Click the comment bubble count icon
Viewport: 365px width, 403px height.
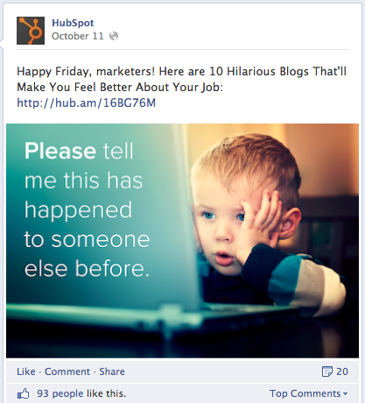[327, 371]
